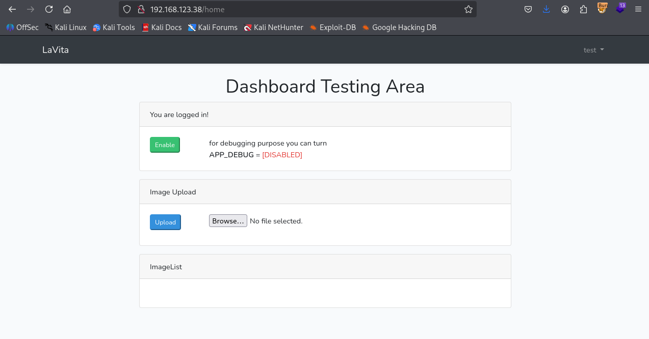Open the Burp Suite extension icon
This screenshot has width=649, height=339.
(x=602, y=9)
